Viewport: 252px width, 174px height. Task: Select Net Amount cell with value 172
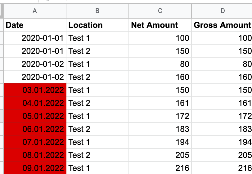pos(160,116)
